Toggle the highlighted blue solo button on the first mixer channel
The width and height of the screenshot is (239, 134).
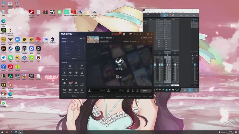pyautogui.click(x=154, y=65)
